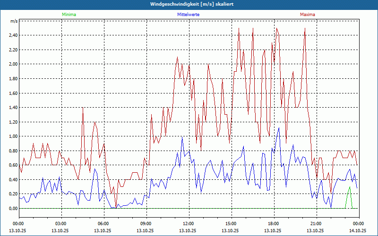Click the 18:00 time axis label
Screen dimensions: 378x236
(274, 224)
